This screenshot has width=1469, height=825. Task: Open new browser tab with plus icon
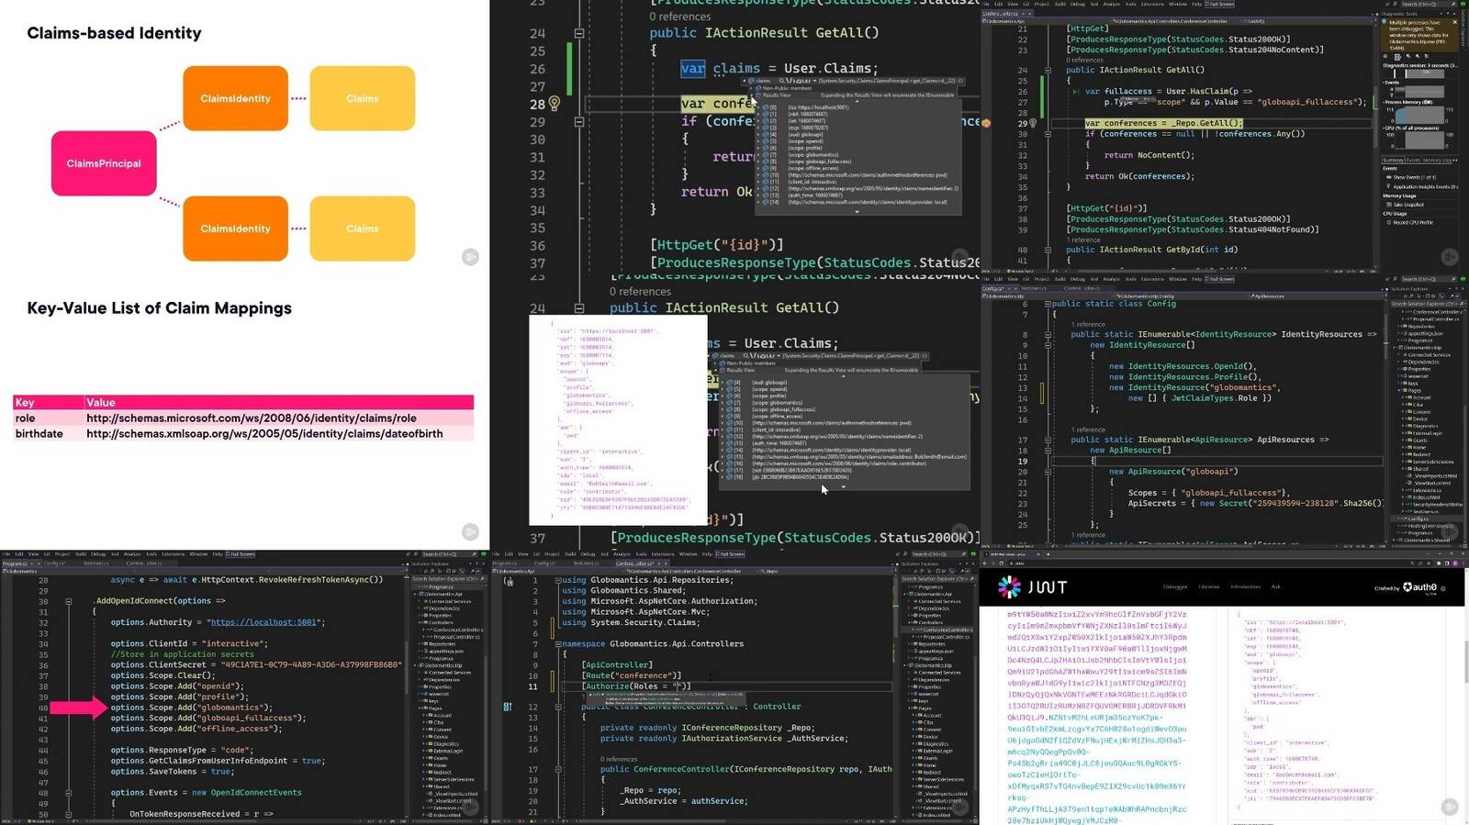(1048, 554)
